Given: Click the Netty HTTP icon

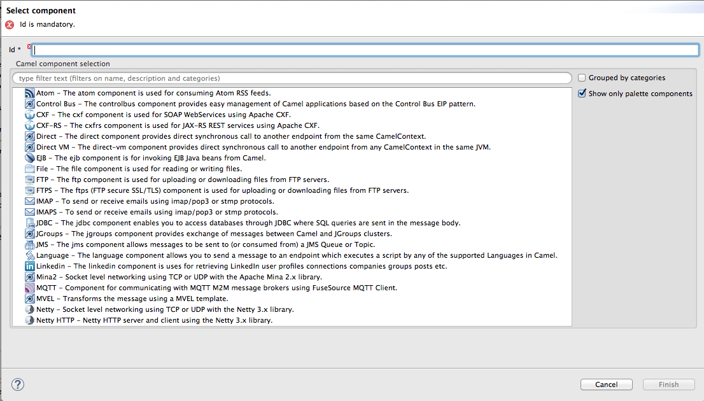Looking at the screenshot, I should (30, 320).
